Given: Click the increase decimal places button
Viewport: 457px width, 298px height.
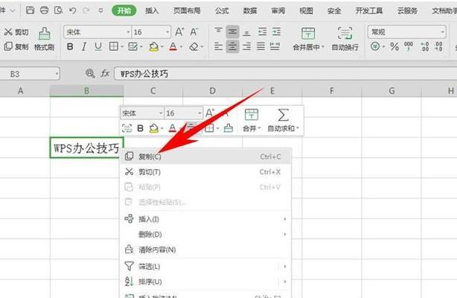Looking at the screenshot, I should 425,46.
